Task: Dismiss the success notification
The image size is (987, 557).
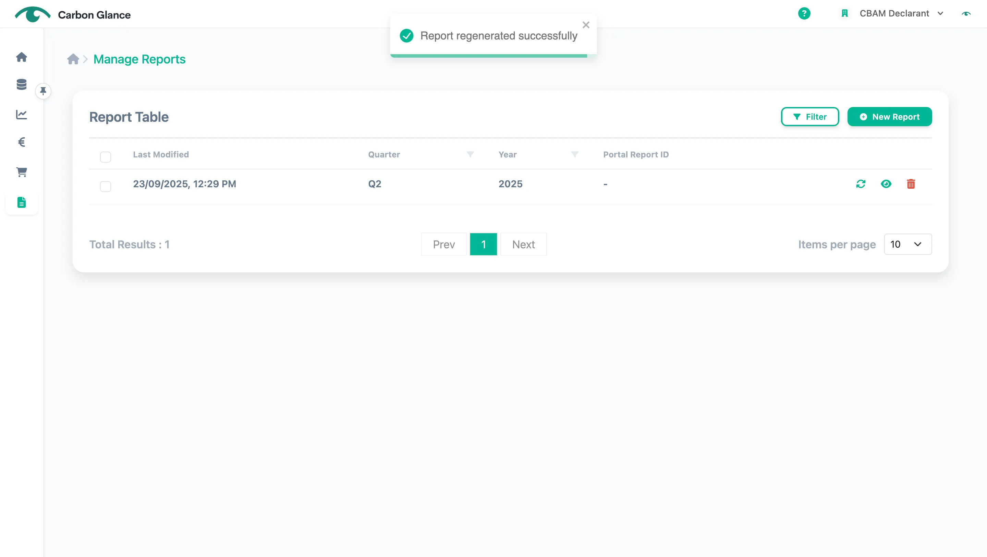Action: (x=586, y=25)
